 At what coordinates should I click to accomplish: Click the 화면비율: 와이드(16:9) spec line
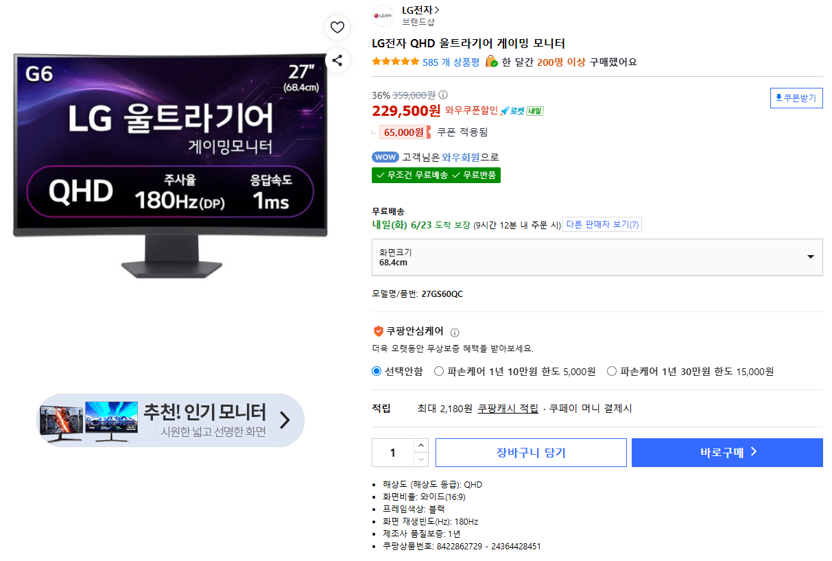(x=424, y=497)
